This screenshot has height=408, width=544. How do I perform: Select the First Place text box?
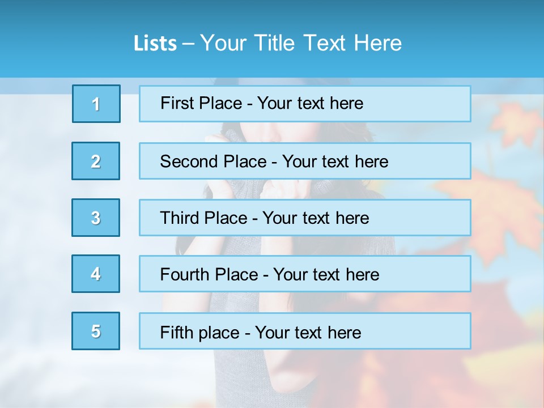(305, 104)
